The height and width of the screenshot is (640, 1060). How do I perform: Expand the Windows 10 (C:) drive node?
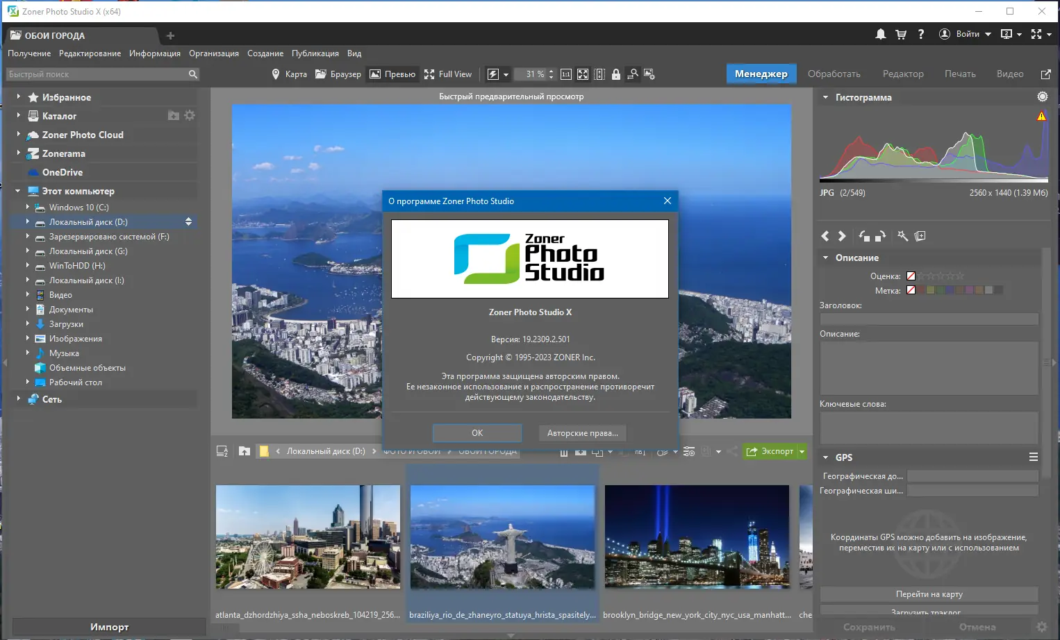[x=28, y=207]
